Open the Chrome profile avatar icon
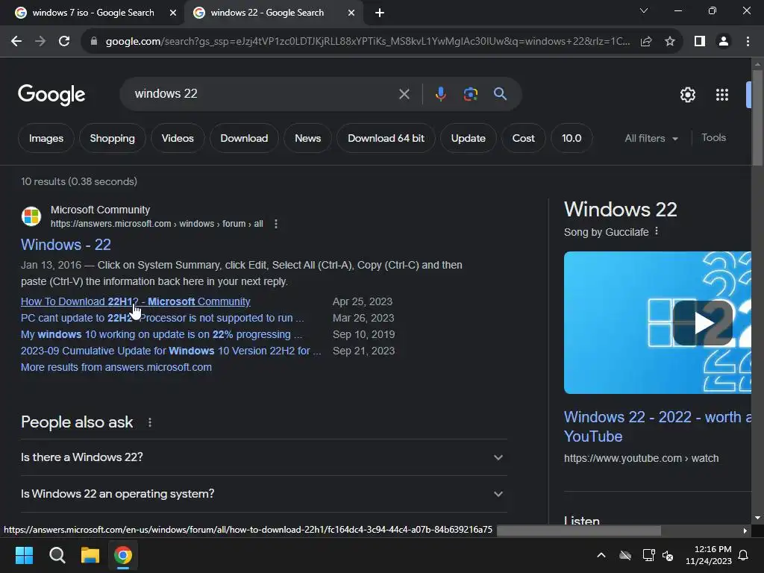This screenshot has height=573, width=764. point(724,42)
